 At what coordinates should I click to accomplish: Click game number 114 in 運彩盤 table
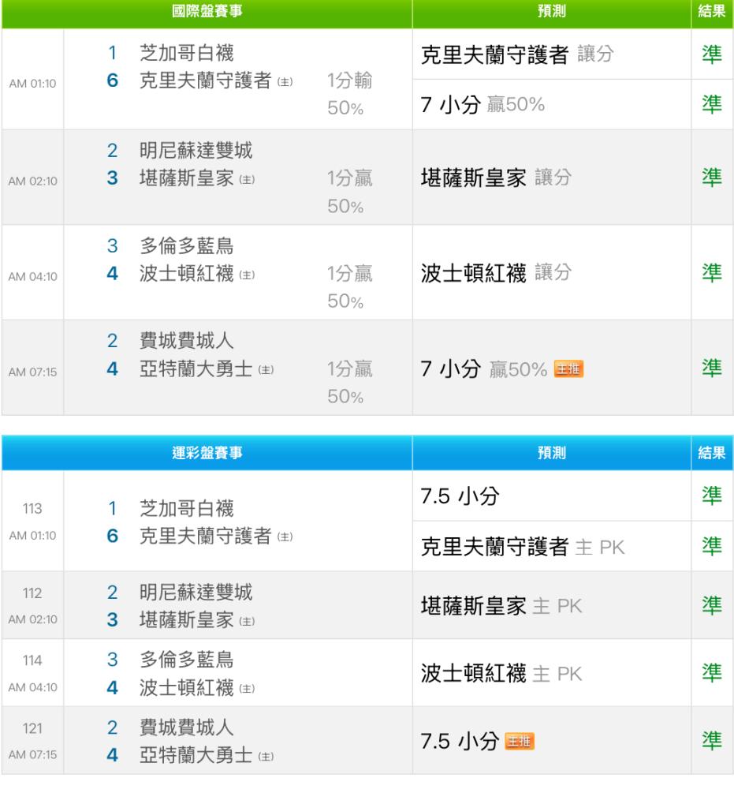(x=32, y=660)
